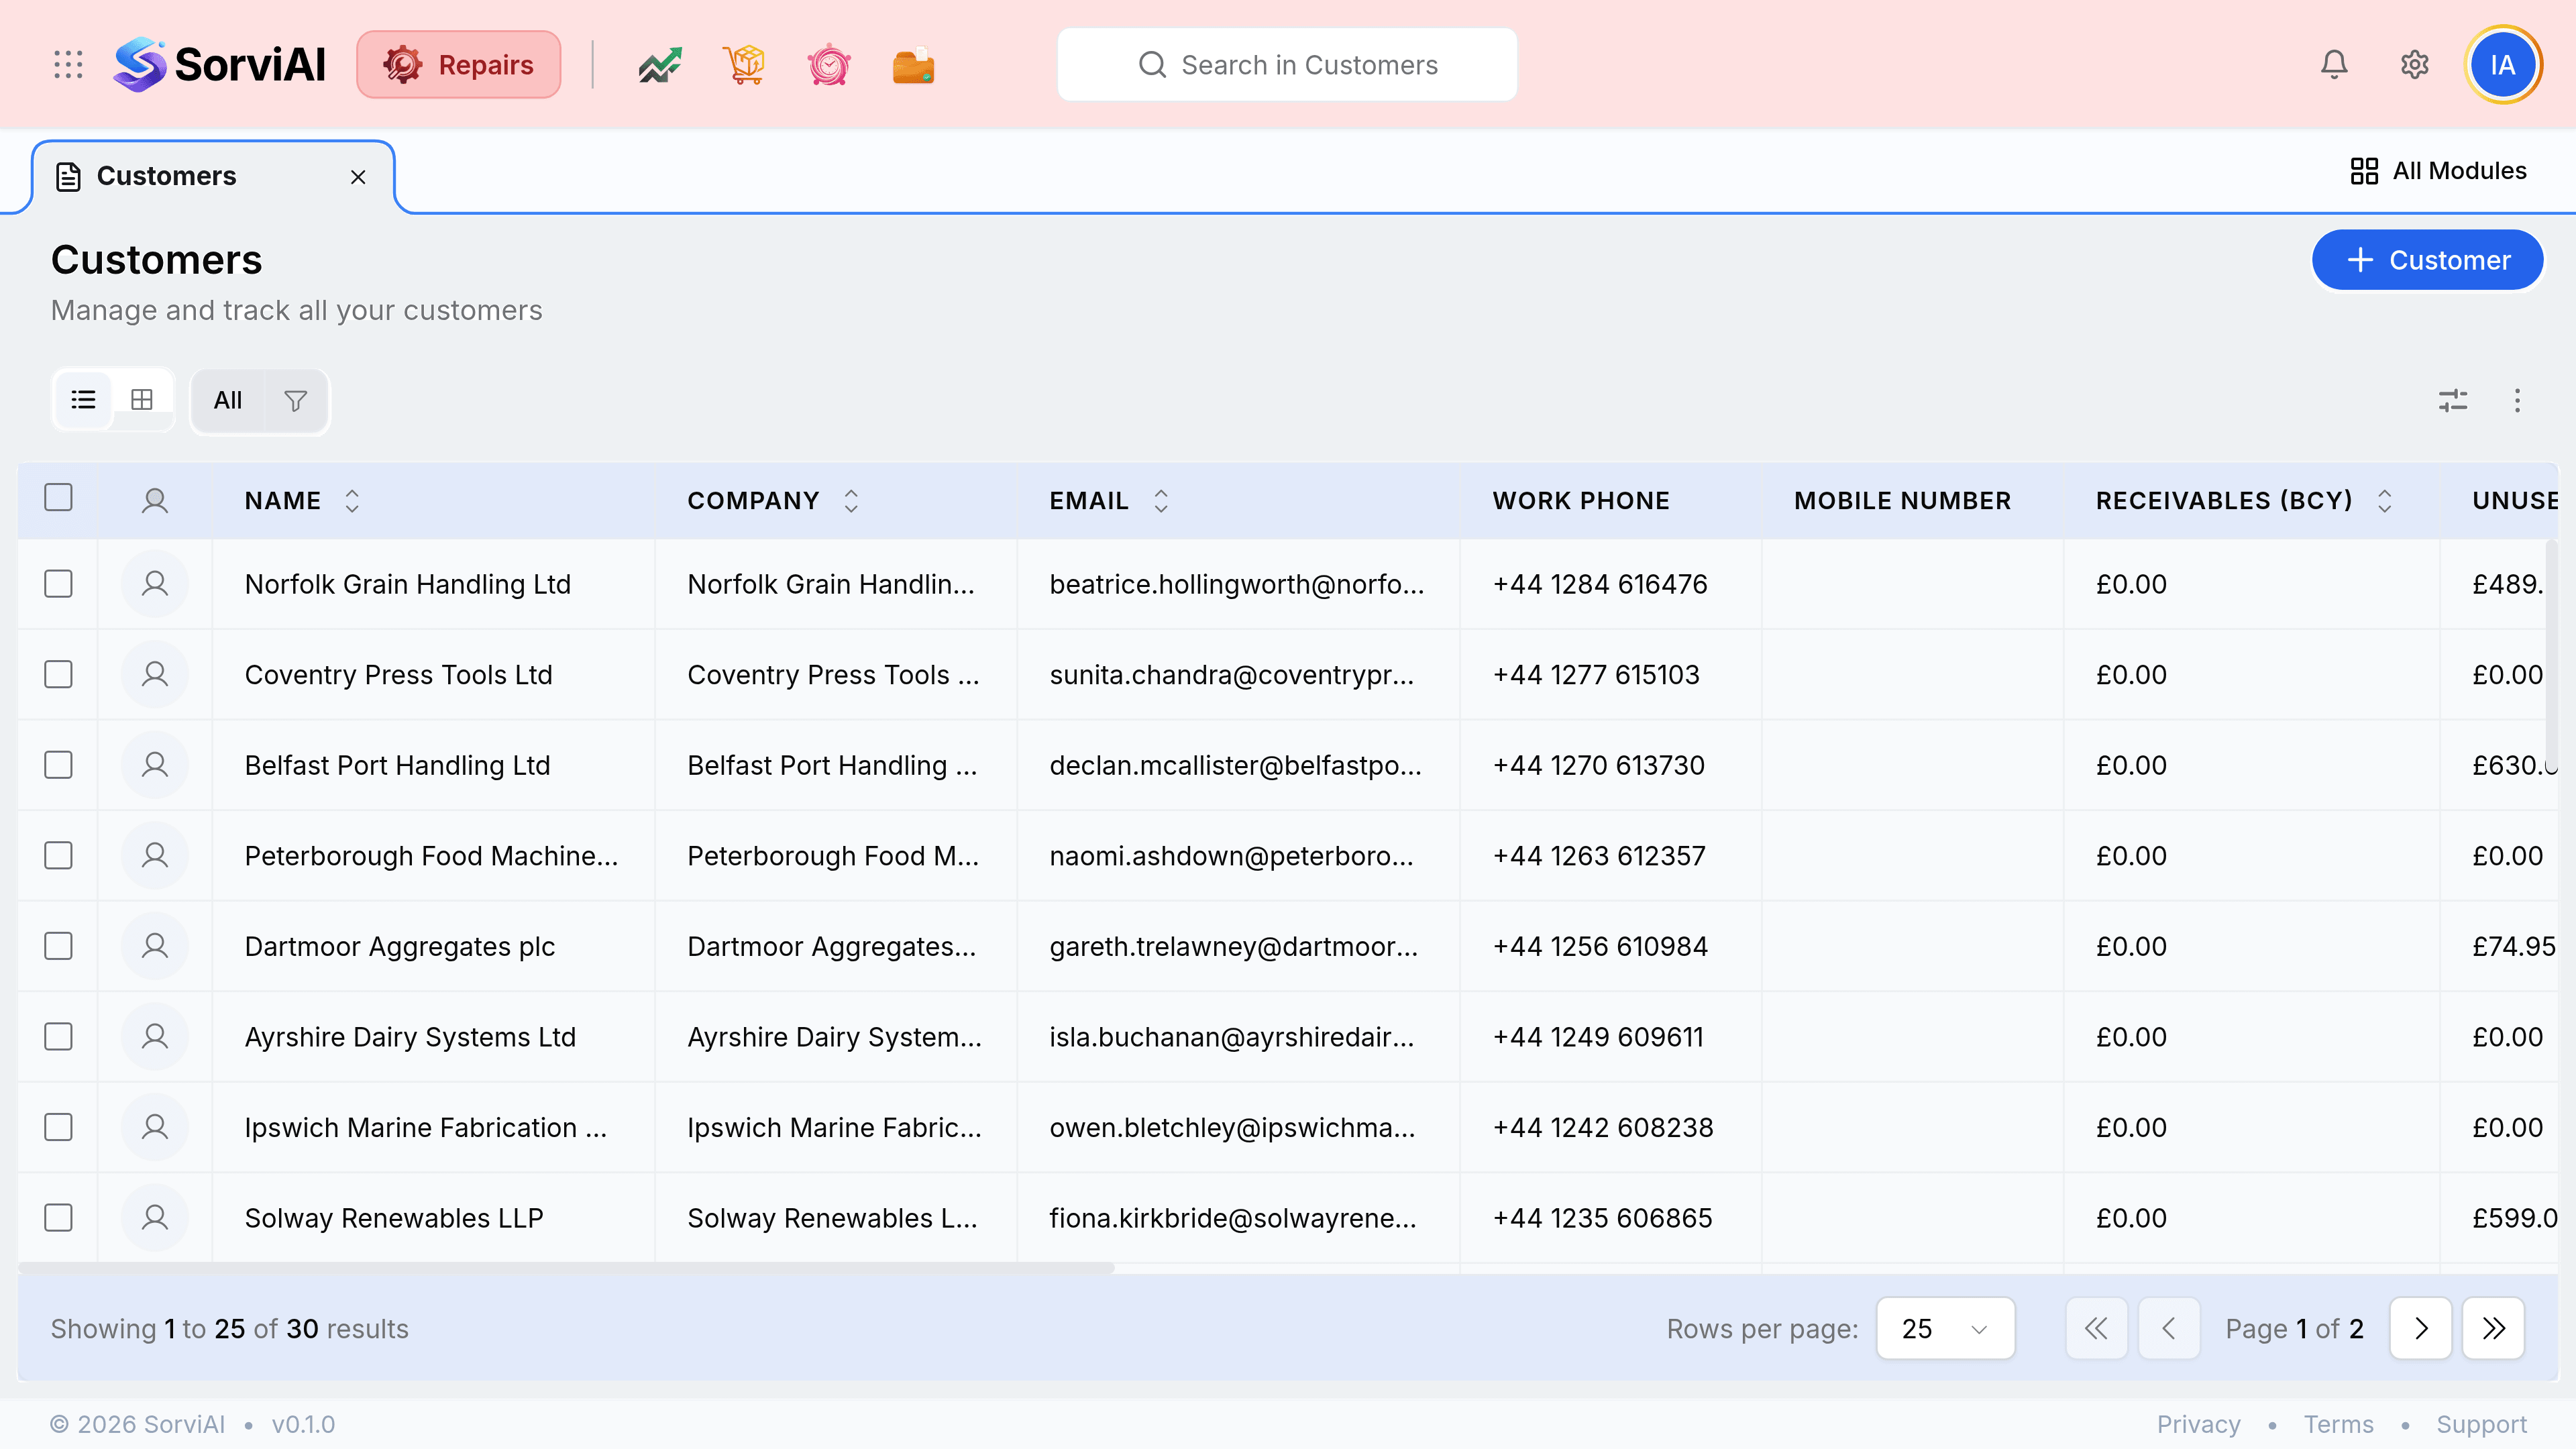Click avatar icon for Belfast Port Handling Ltd
Viewport: 2576px width, 1449px height.
coord(155,765)
